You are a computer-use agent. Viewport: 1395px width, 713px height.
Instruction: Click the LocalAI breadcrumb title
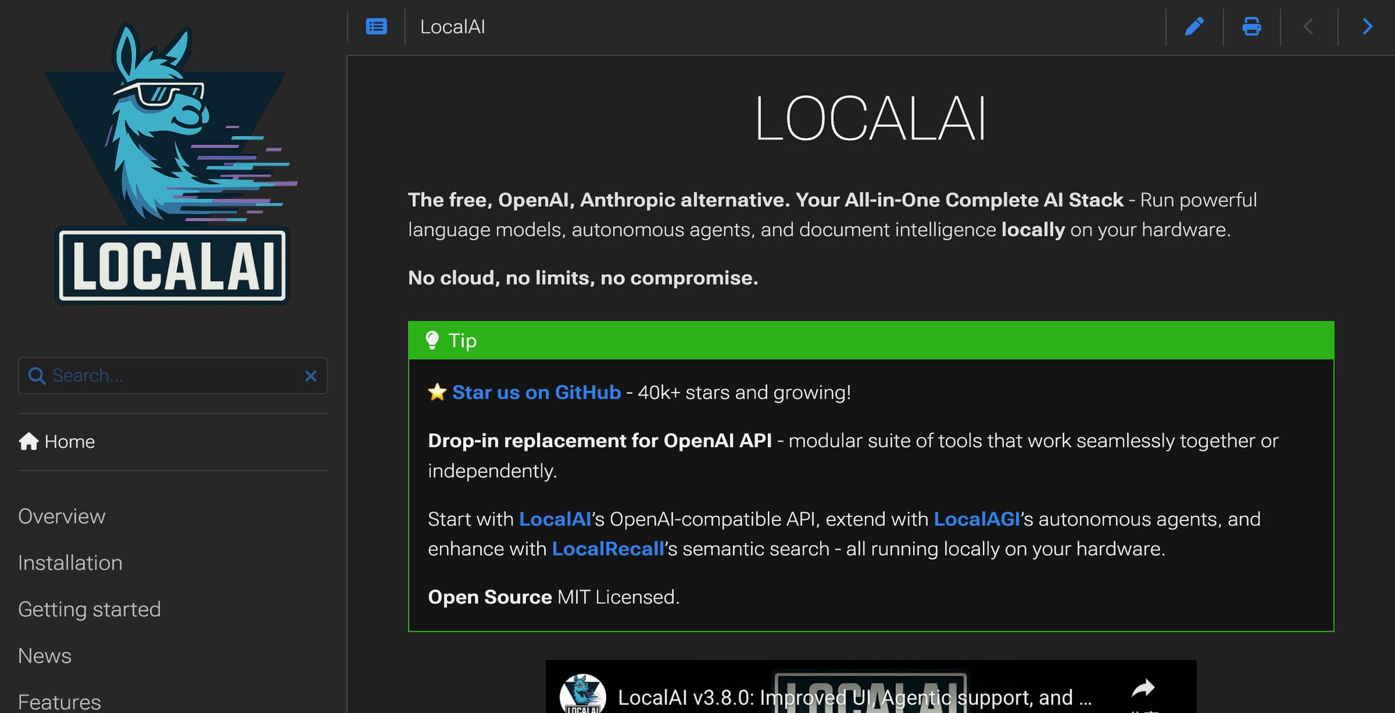[x=453, y=27]
